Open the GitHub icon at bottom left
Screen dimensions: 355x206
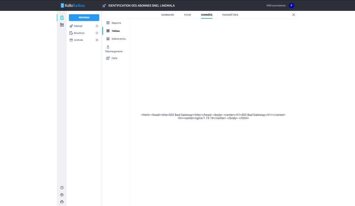[61, 202]
